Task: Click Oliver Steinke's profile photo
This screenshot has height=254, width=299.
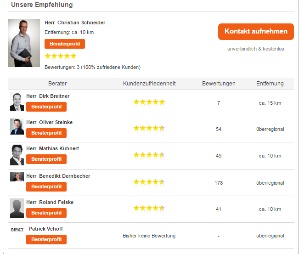Action: click(x=17, y=127)
